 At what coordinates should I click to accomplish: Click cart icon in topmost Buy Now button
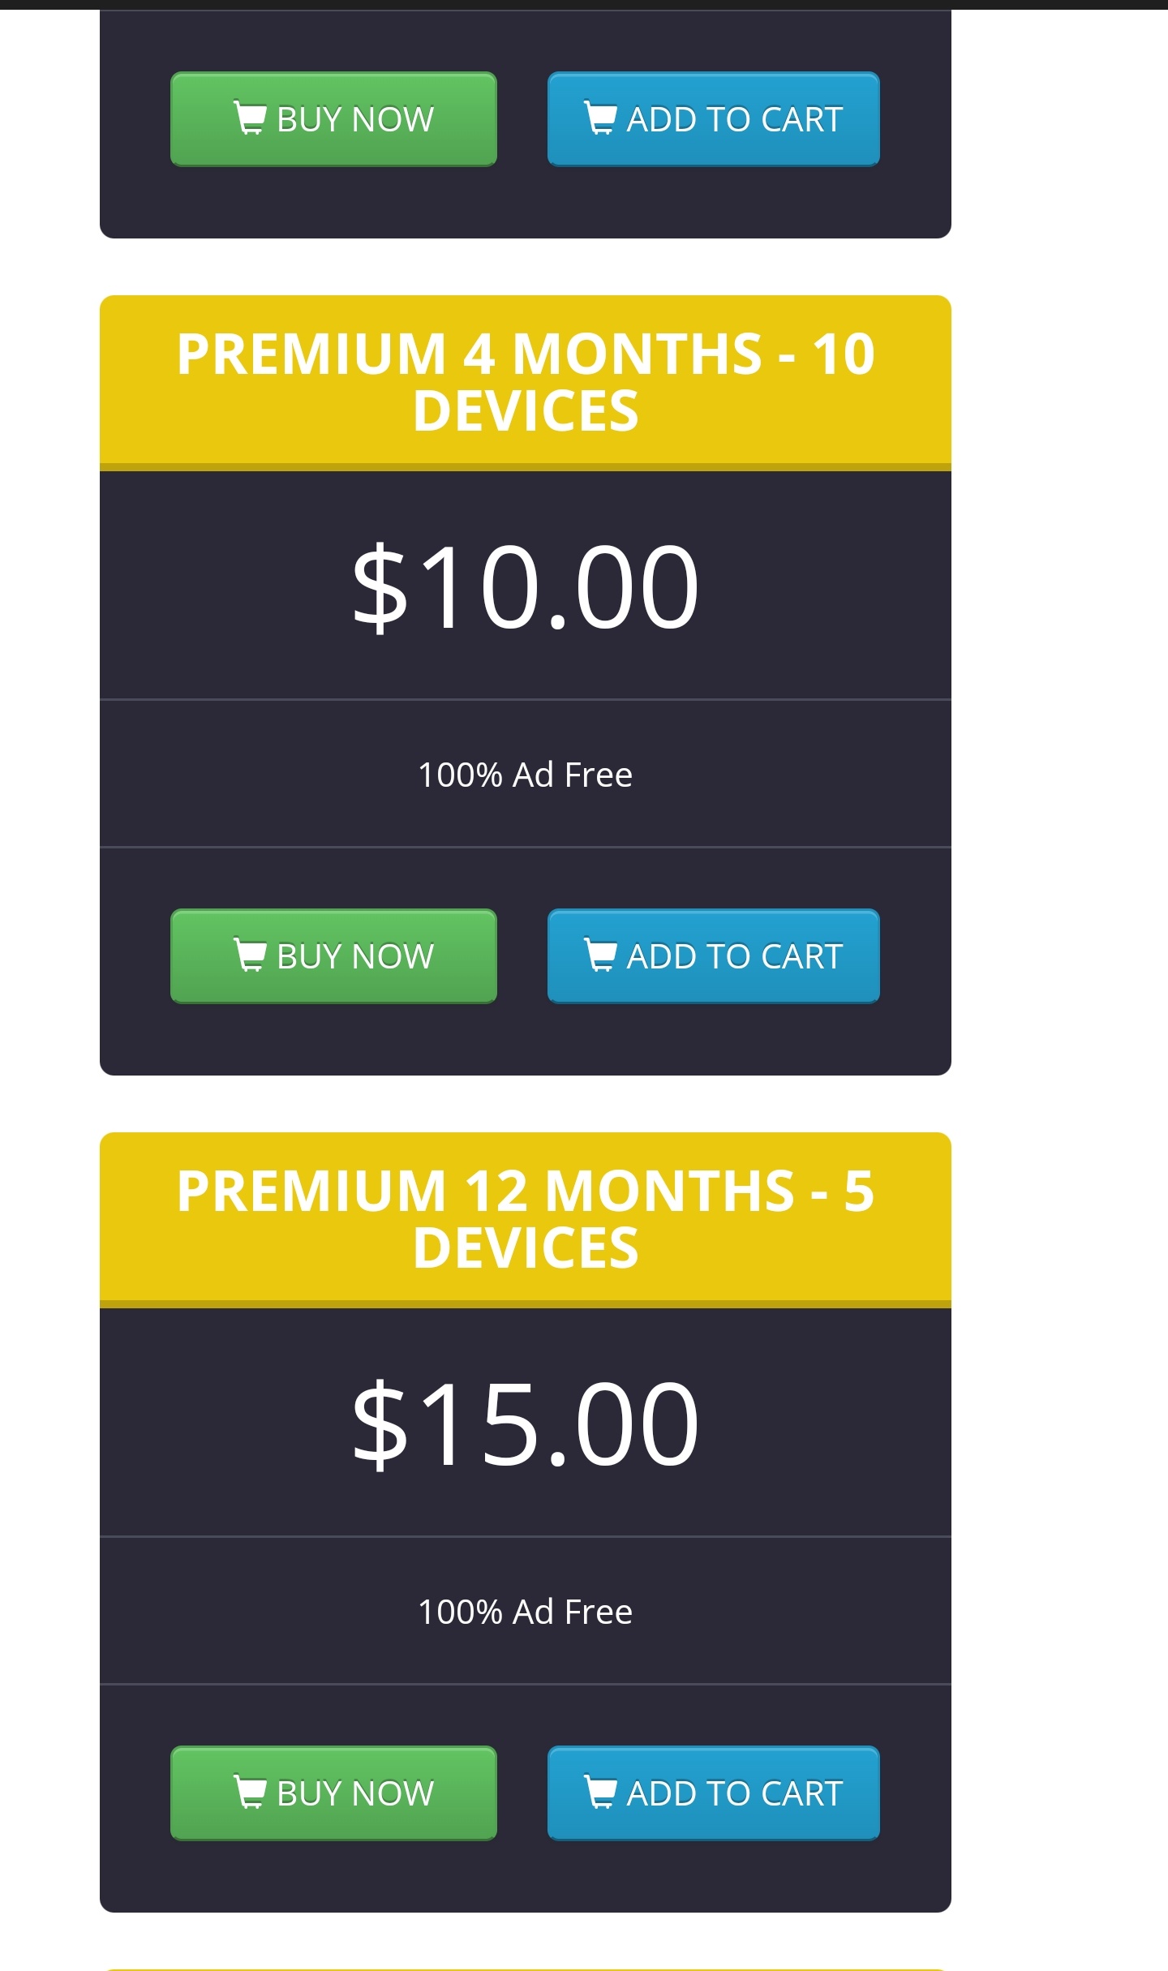pos(249,118)
